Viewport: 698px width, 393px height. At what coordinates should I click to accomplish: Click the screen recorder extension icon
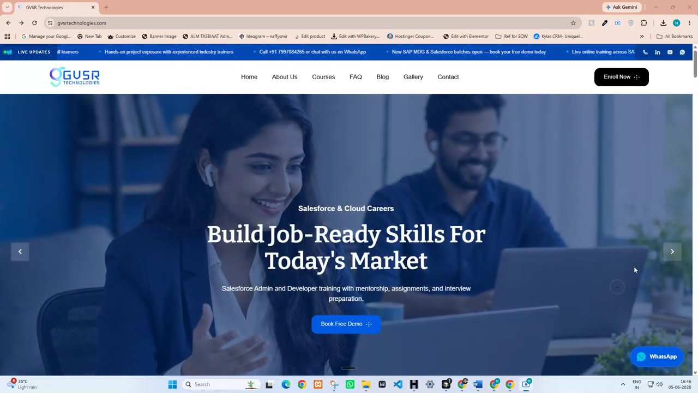coord(618,23)
